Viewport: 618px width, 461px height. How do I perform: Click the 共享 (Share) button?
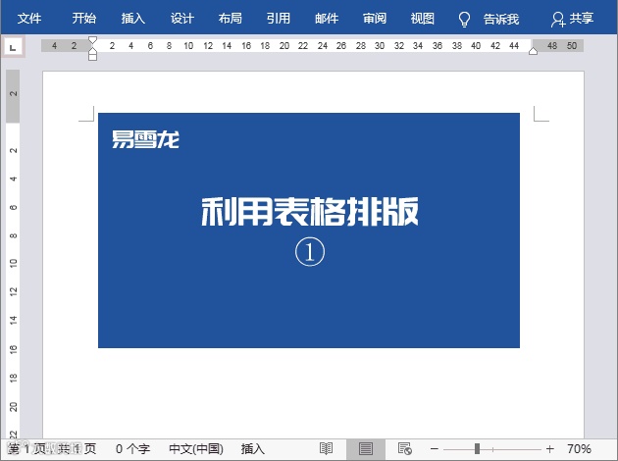[x=572, y=19]
